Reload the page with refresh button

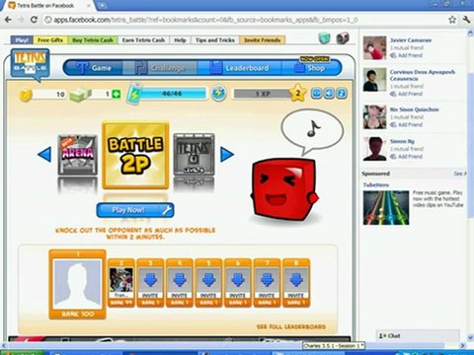click(34, 20)
